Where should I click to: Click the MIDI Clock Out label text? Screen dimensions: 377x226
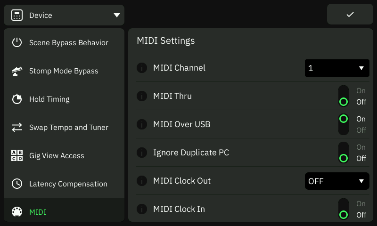182,181
